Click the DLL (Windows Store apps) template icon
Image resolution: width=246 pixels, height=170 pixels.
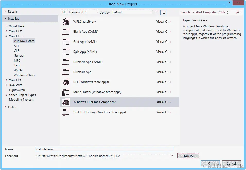pos(66,82)
